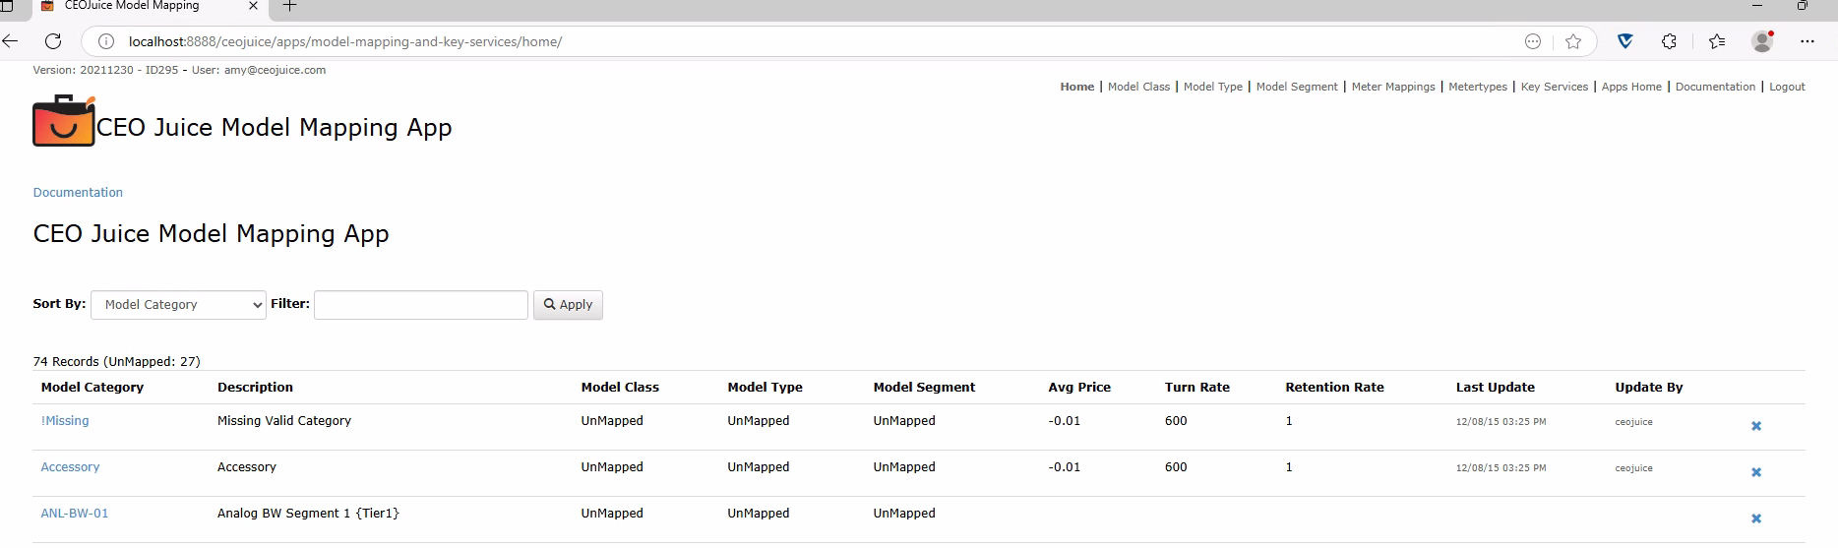
Task: Click the version and user info text
Action: tap(179, 71)
